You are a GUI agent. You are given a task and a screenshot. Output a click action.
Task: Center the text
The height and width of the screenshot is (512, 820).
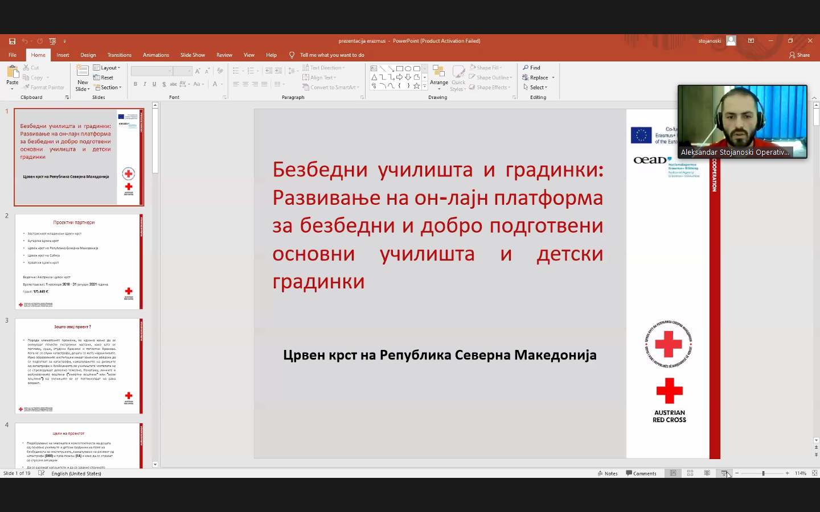coord(245,84)
